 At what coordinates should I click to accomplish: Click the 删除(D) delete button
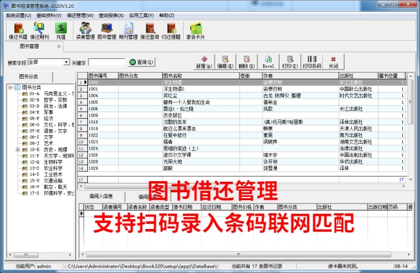pos(247,62)
